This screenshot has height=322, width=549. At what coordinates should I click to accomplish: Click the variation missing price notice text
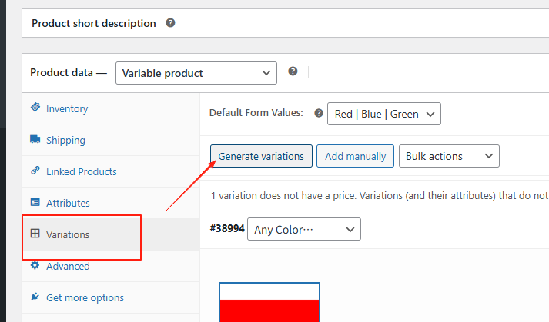click(379, 196)
